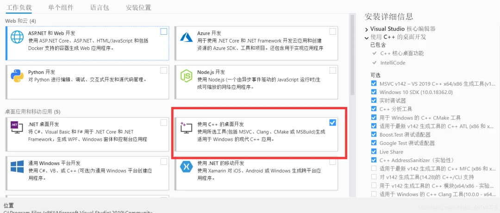Open the 语言包 tab

100,7
